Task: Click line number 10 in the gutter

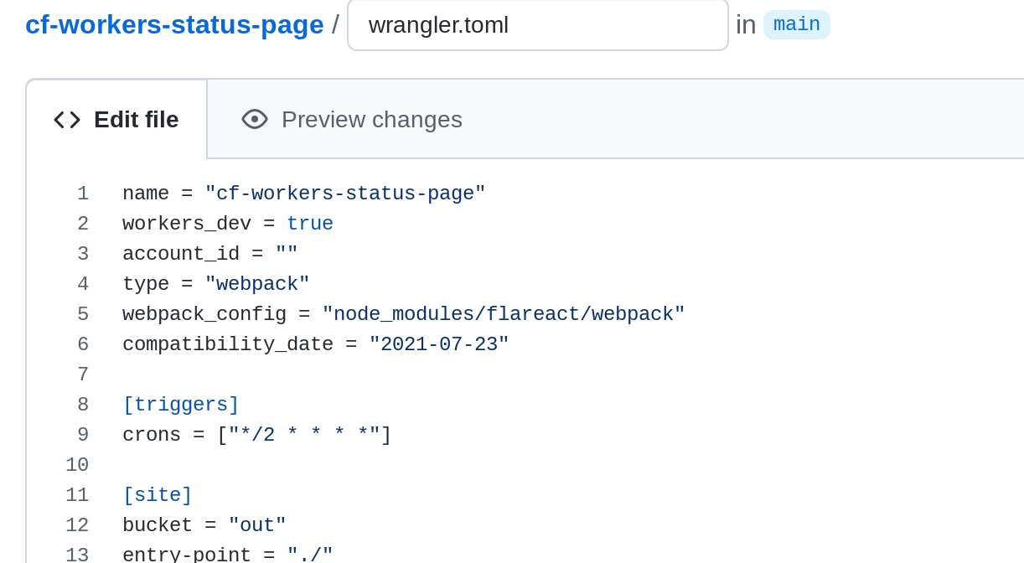Action: (x=77, y=465)
